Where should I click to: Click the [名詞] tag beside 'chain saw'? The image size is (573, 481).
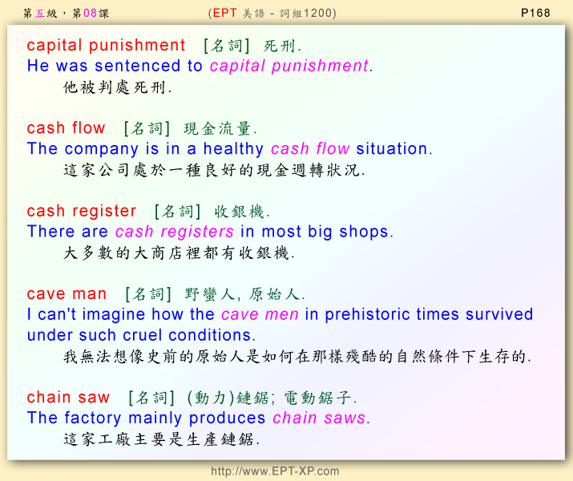click(151, 398)
